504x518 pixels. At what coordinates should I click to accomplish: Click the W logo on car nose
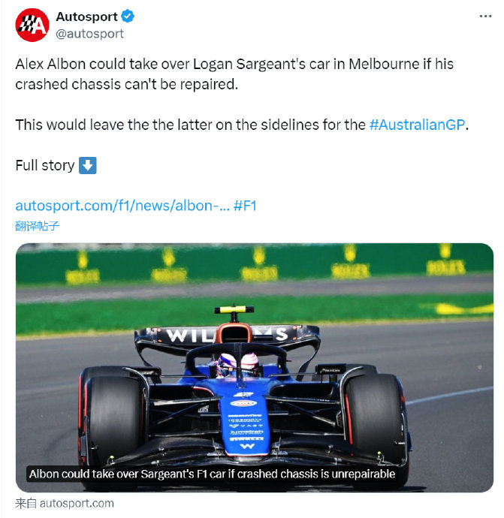pos(247,447)
